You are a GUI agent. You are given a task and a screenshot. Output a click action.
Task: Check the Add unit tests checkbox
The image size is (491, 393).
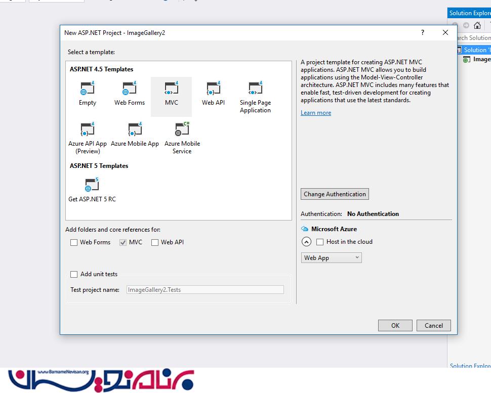pyautogui.click(x=74, y=275)
